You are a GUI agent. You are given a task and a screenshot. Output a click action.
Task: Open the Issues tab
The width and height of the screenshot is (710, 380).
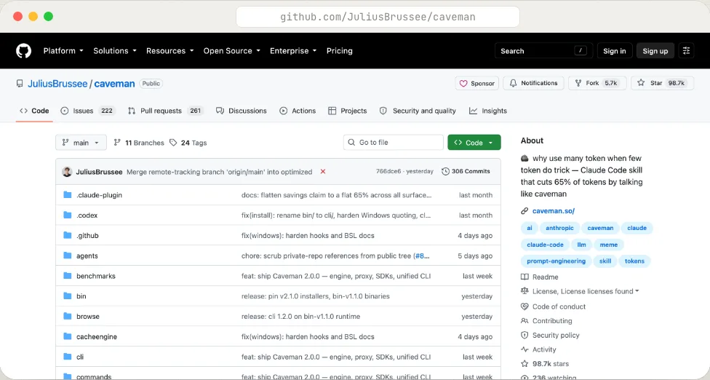click(x=88, y=111)
